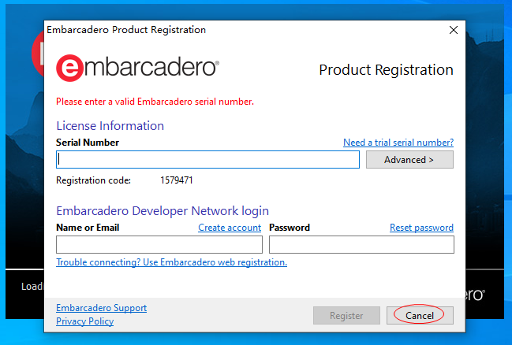Click the Embarcadero Developer Network login heading
Screen dimensions: 512x345
[x=163, y=211]
